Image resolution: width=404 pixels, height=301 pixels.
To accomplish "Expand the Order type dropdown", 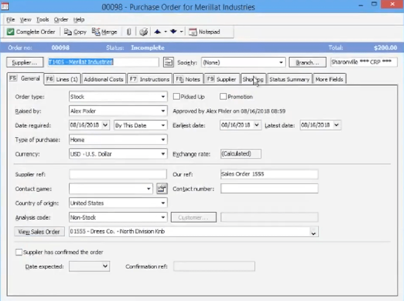I will click(163, 97).
